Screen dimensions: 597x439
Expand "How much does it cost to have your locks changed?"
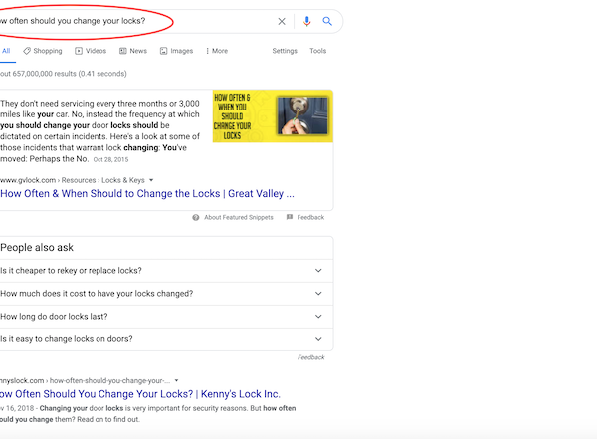point(159,294)
